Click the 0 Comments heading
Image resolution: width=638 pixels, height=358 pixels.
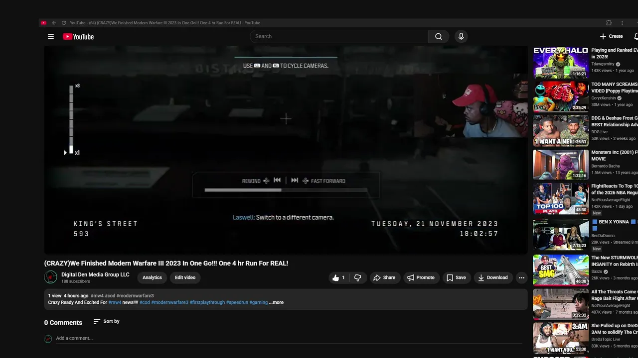point(63,323)
